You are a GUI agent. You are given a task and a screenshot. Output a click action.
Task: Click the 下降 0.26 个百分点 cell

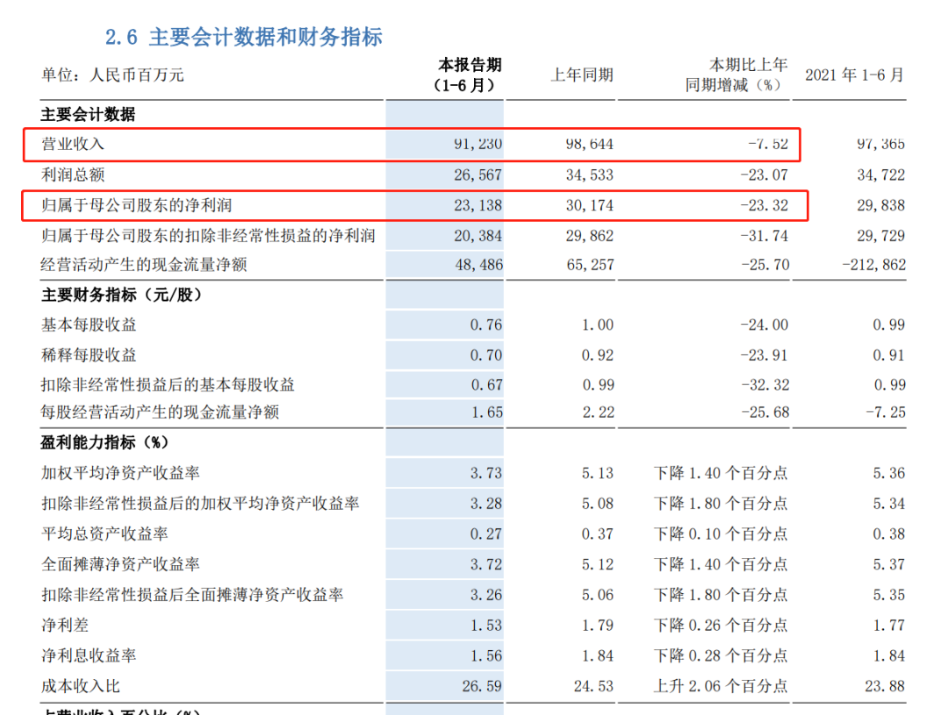click(x=721, y=625)
